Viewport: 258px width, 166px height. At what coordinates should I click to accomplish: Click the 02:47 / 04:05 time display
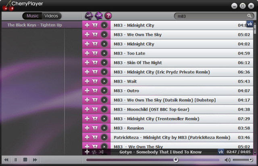pos(239,152)
